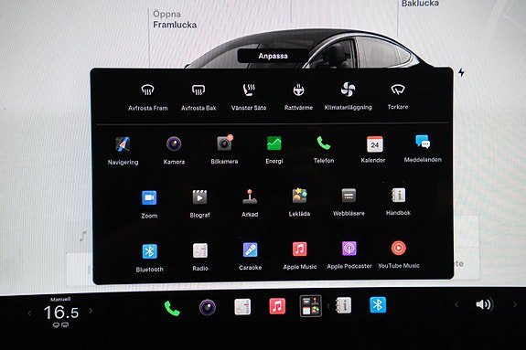
Task: Toggle Avfrosta Bak rear defrost
Action: (x=199, y=97)
